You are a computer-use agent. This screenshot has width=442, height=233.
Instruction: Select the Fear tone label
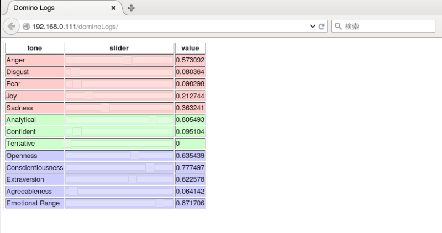tap(13, 84)
